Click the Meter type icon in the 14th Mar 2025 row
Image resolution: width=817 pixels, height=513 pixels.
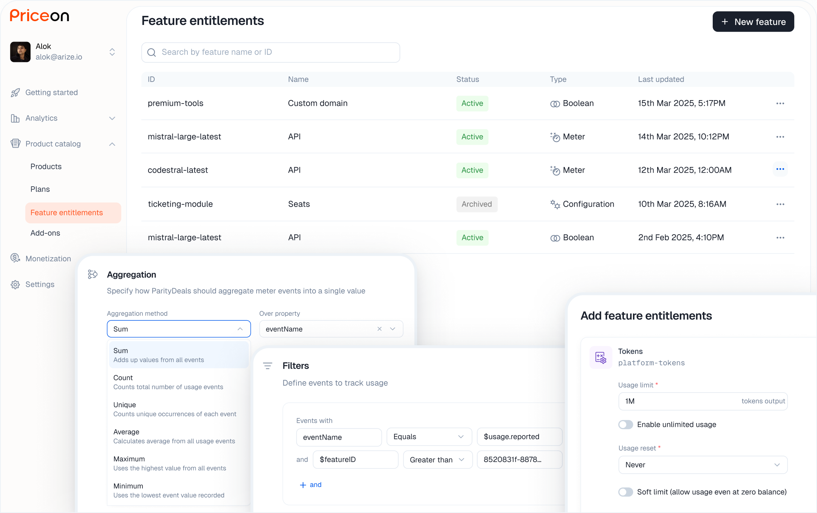point(555,137)
